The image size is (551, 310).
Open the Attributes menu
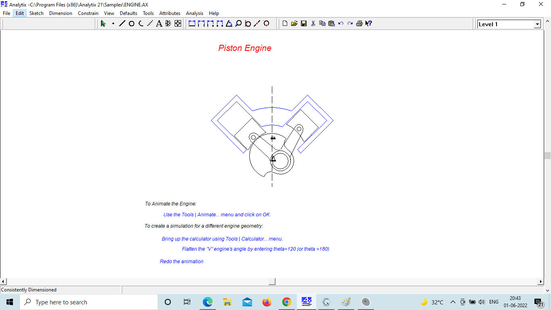point(170,13)
